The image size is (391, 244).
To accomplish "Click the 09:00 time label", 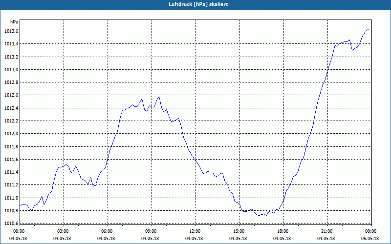I will [x=152, y=231].
